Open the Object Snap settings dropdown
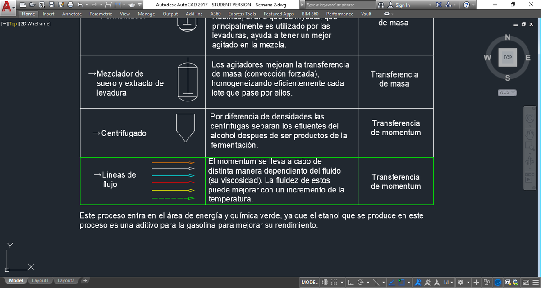This screenshot has width=541, height=288. tap(408, 283)
